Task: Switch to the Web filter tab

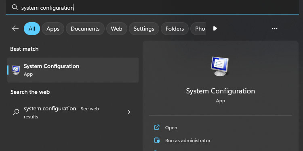Action: (116, 29)
